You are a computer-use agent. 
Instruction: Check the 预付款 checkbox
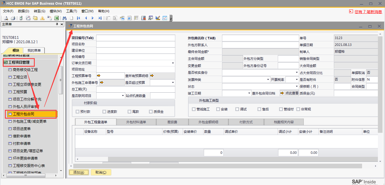77,111
